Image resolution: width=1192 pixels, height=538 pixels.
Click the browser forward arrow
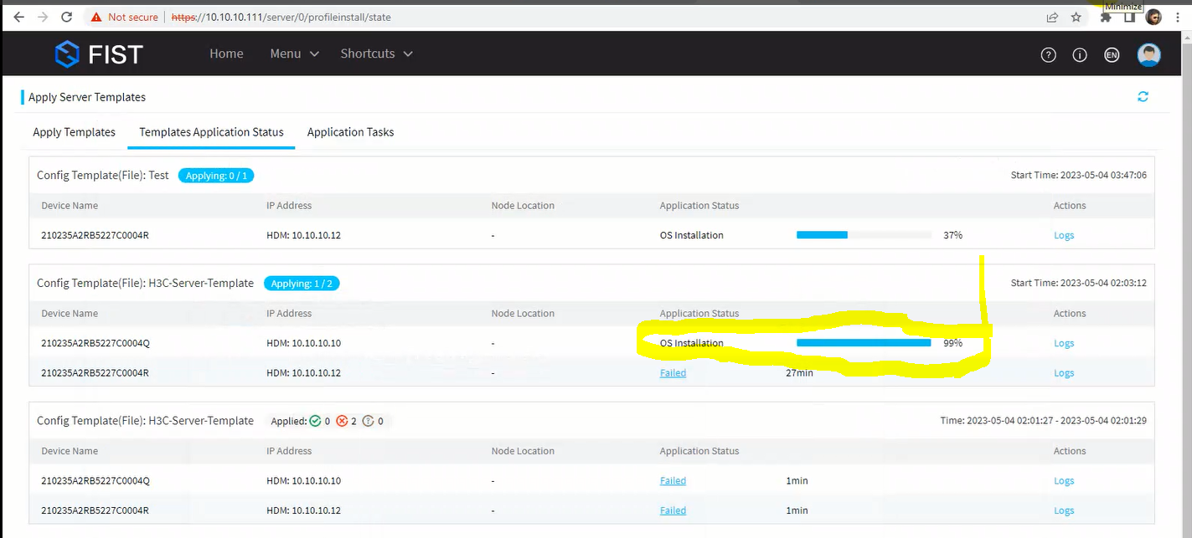click(x=43, y=17)
